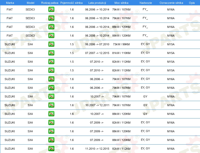Image resolution: width=200 pixels, height=153 pixels.
Task: Click M16A in the 10.2007 -> 12.2011 row
Action: pos(171,105)
